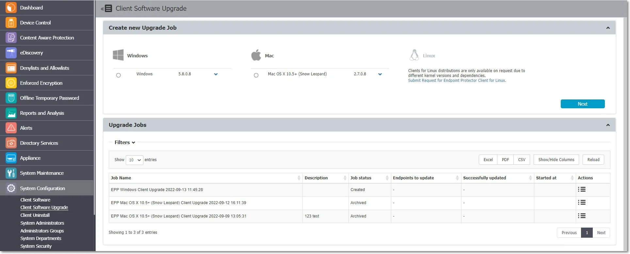Click the sidebar vertical scrollbar

[94, 108]
